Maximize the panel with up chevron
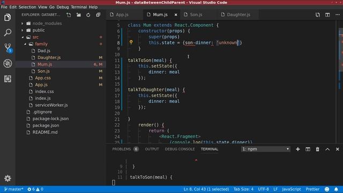 (x=327, y=149)
